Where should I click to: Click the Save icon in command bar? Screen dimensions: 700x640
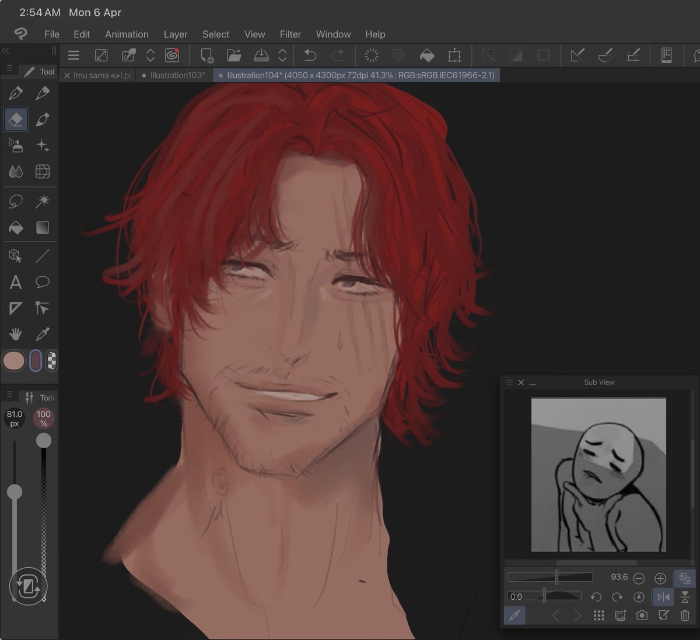tap(261, 55)
